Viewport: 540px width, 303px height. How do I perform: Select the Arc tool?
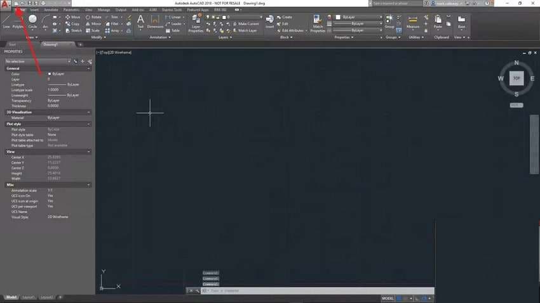click(x=45, y=22)
